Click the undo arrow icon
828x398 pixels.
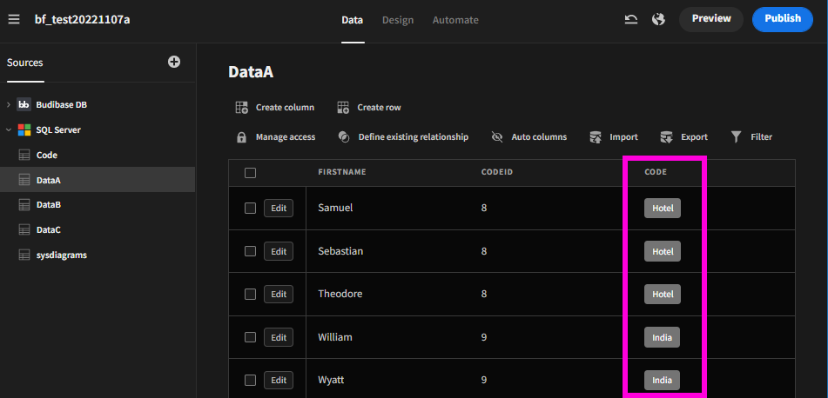click(630, 19)
